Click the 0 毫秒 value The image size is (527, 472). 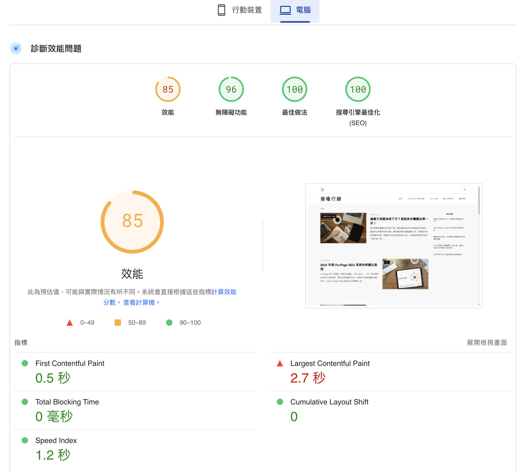[54, 417]
